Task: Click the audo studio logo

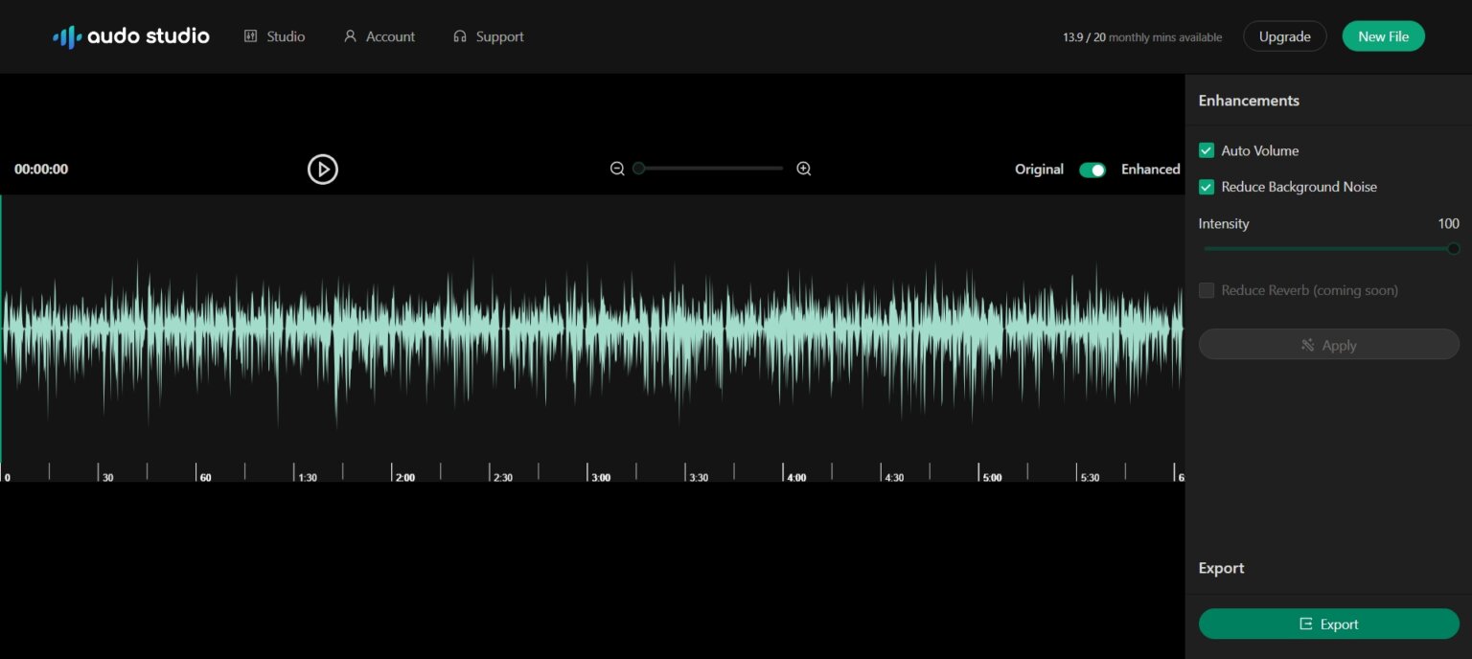Action: click(131, 36)
